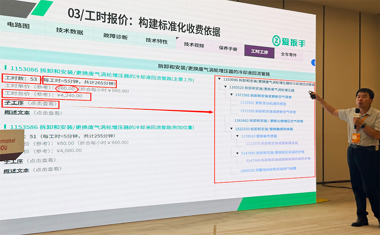Open tree item 1178510 更换氧传感器
The image size is (380, 235).
pos(259,136)
